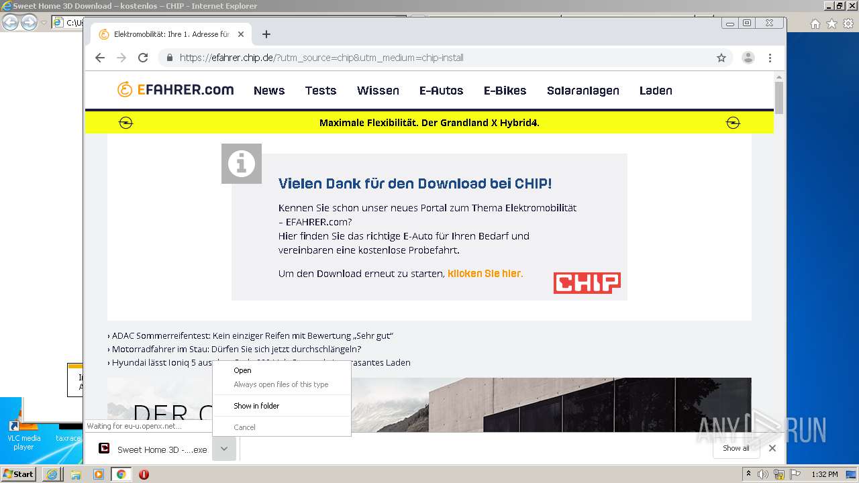Click the red CHIP logo

click(x=587, y=283)
